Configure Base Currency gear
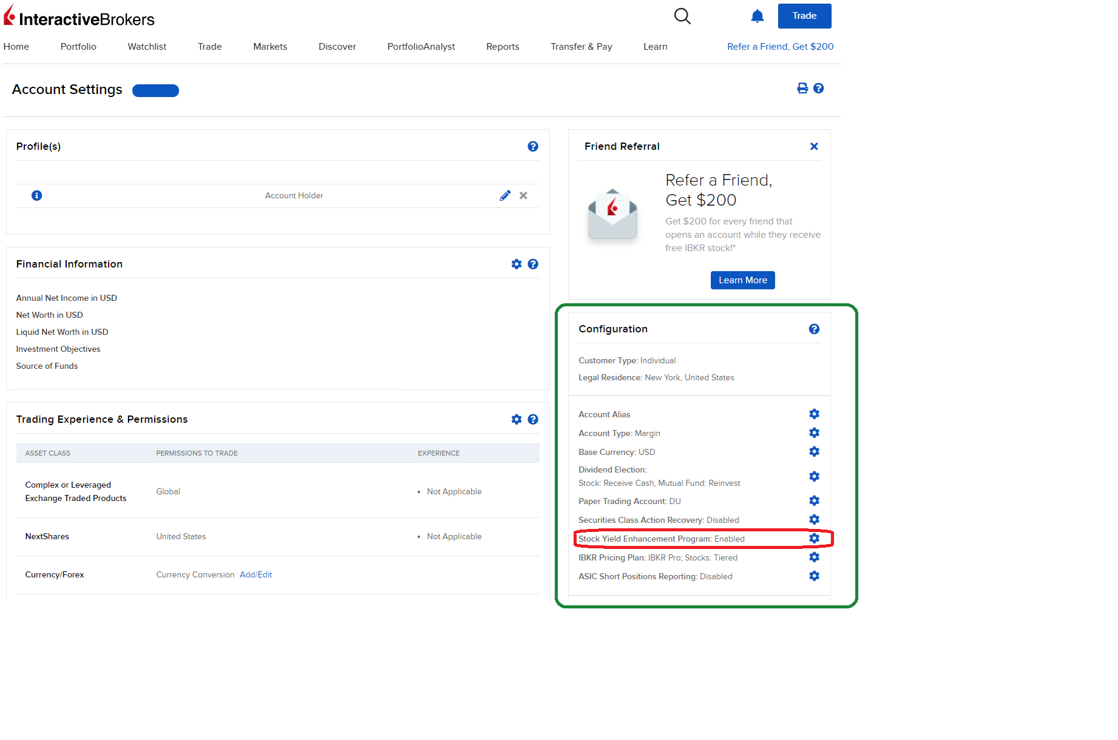This screenshot has height=740, width=1118. tap(814, 451)
